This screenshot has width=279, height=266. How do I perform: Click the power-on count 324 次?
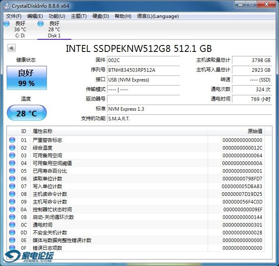click(x=252, y=90)
